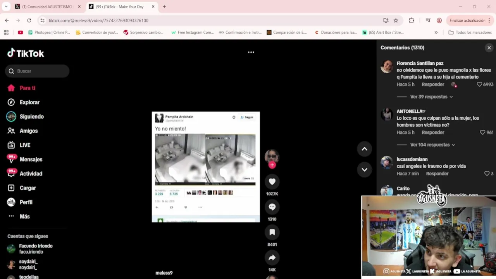
Task: Open the creator's avatar beside the video
Action: coord(272,156)
